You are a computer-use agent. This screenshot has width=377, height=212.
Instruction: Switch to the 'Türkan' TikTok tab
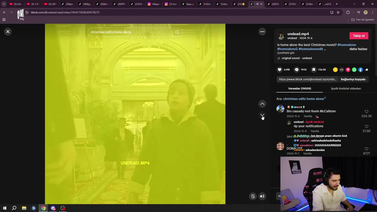click(x=222, y=4)
